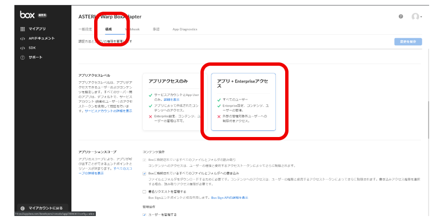Click the APIドキュメント code icon
Screen dimensions: 443x221
click(23, 38)
